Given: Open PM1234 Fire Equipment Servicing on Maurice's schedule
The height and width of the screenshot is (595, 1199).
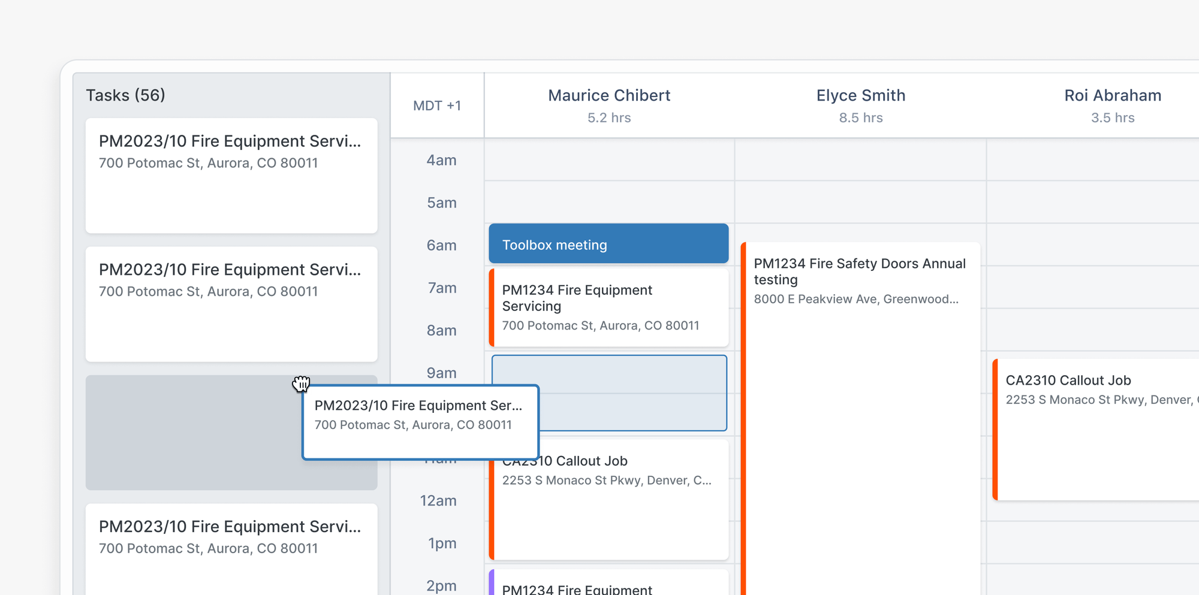Looking at the screenshot, I should pos(608,307).
